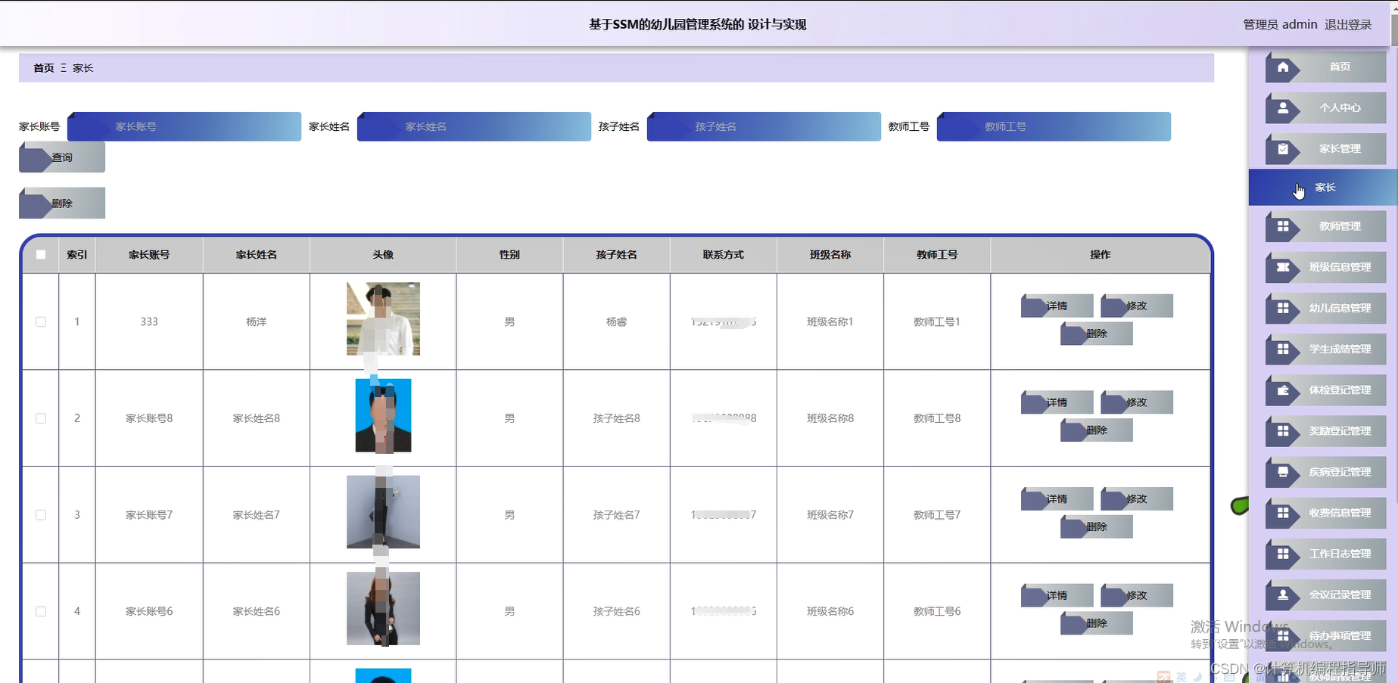Click the grid icon beside 收费信息管理
This screenshot has height=683, width=1398.
coord(1283,513)
